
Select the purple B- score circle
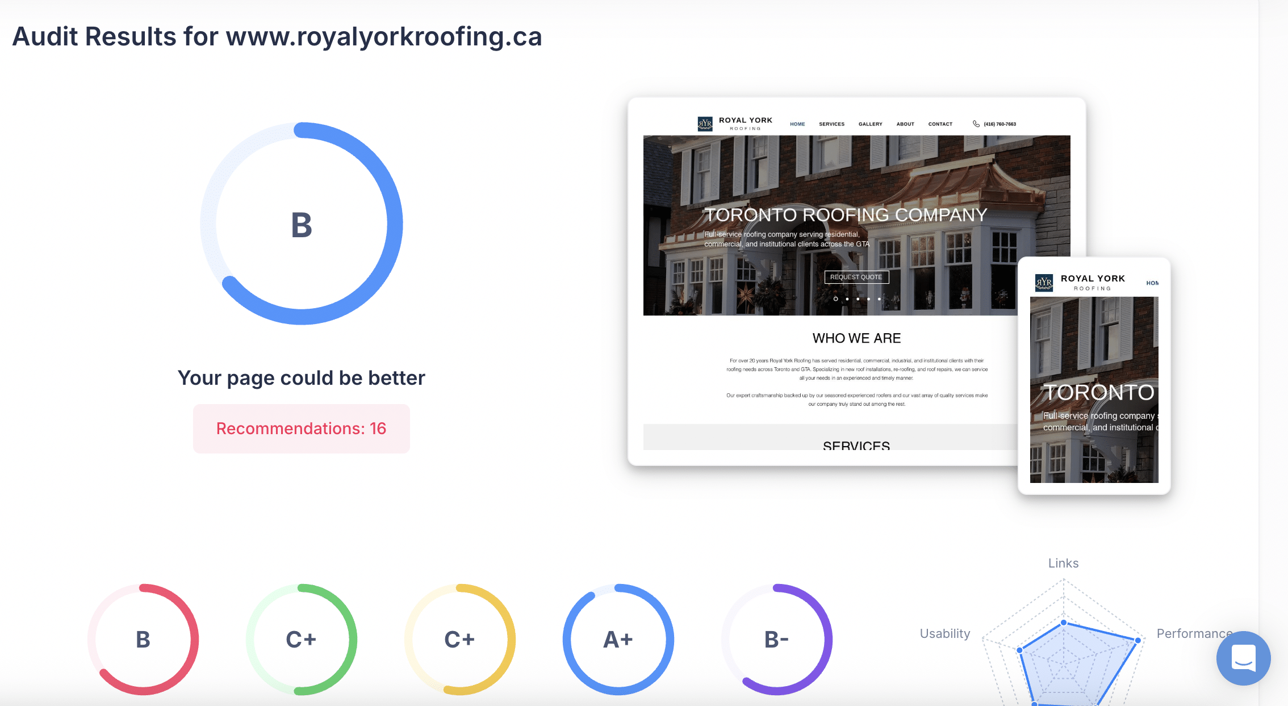[777, 640]
